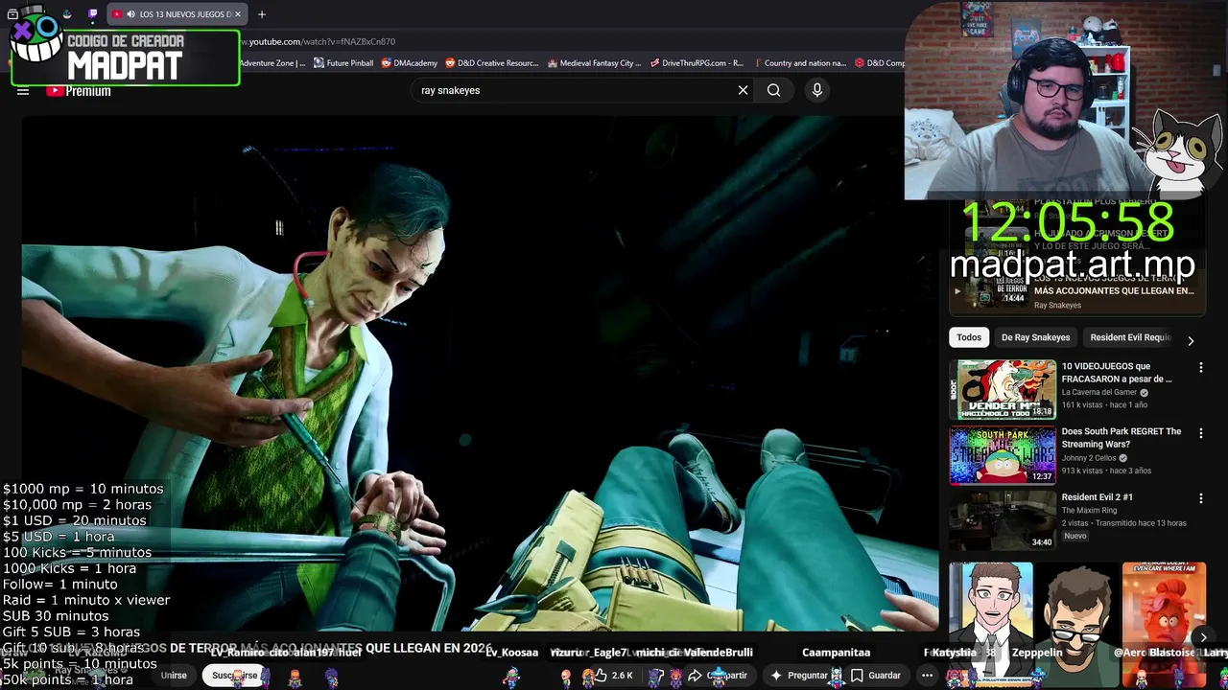Clear the search box with the X
The height and width of the screenshot is (690, 1228).
click(743, 90)
